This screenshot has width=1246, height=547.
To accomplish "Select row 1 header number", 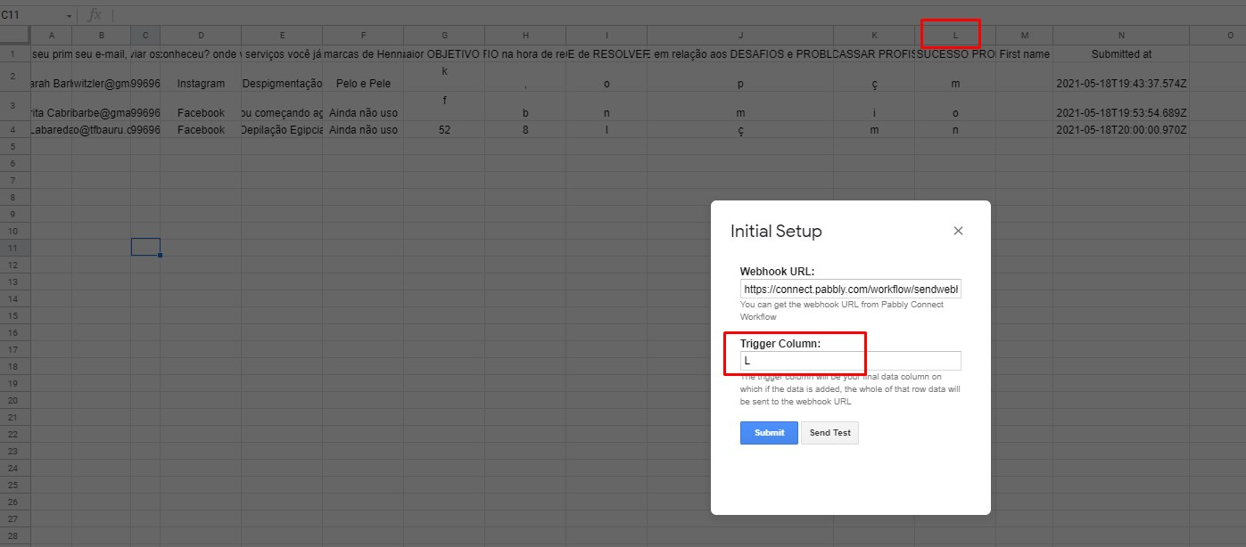I will click(x=15, y=53).
